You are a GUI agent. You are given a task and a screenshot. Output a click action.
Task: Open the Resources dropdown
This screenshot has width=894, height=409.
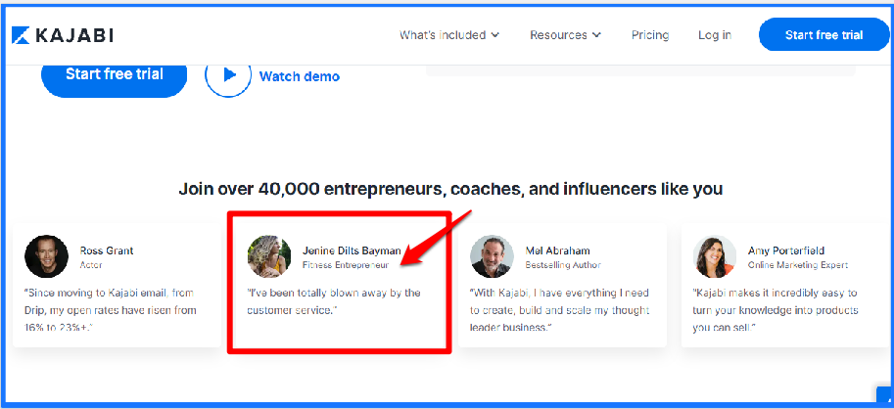pos(565,35)
